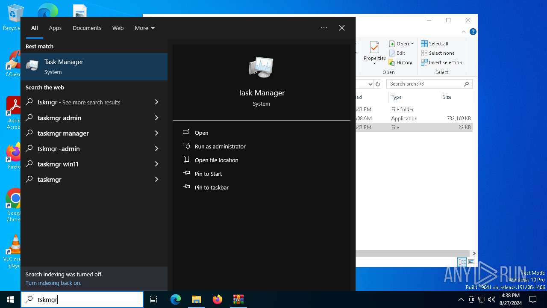Open the notification center
This screenshot has height=308, width=547.
coord(533,299)
